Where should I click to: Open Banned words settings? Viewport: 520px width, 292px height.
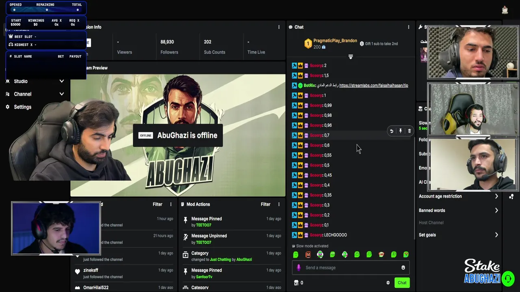pos(458,210)
